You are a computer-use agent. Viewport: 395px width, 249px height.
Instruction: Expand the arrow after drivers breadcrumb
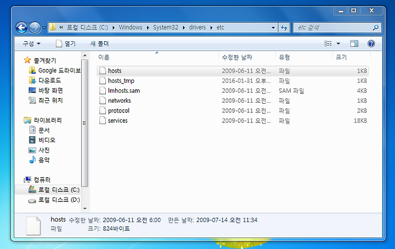pos(211,27)
